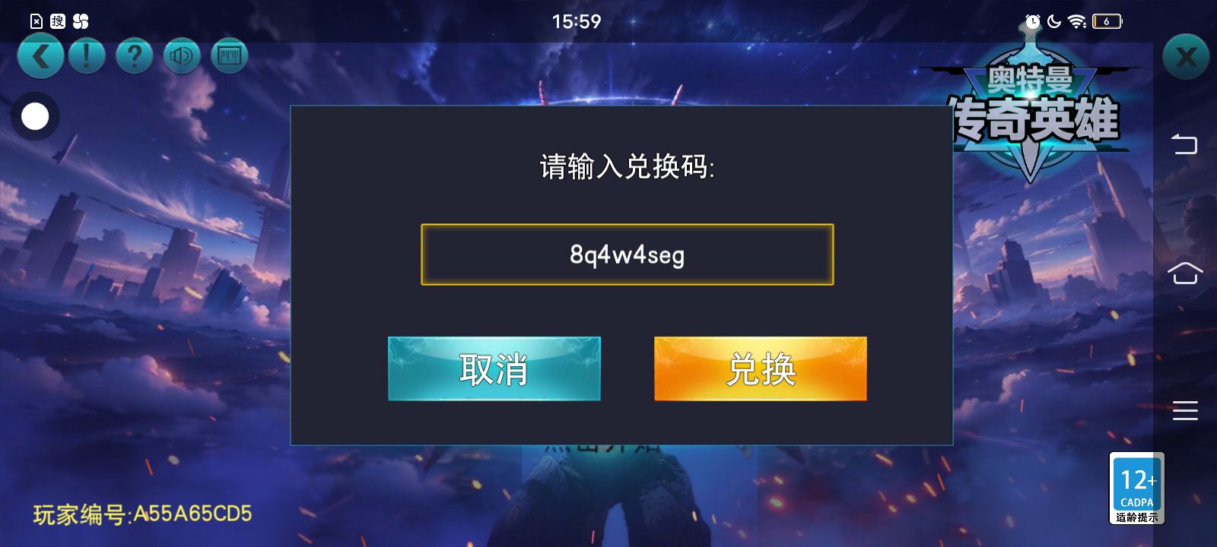The image size is (1217, 547).
Task: Tap the white floating assist ball
Action: click(35, 116)
